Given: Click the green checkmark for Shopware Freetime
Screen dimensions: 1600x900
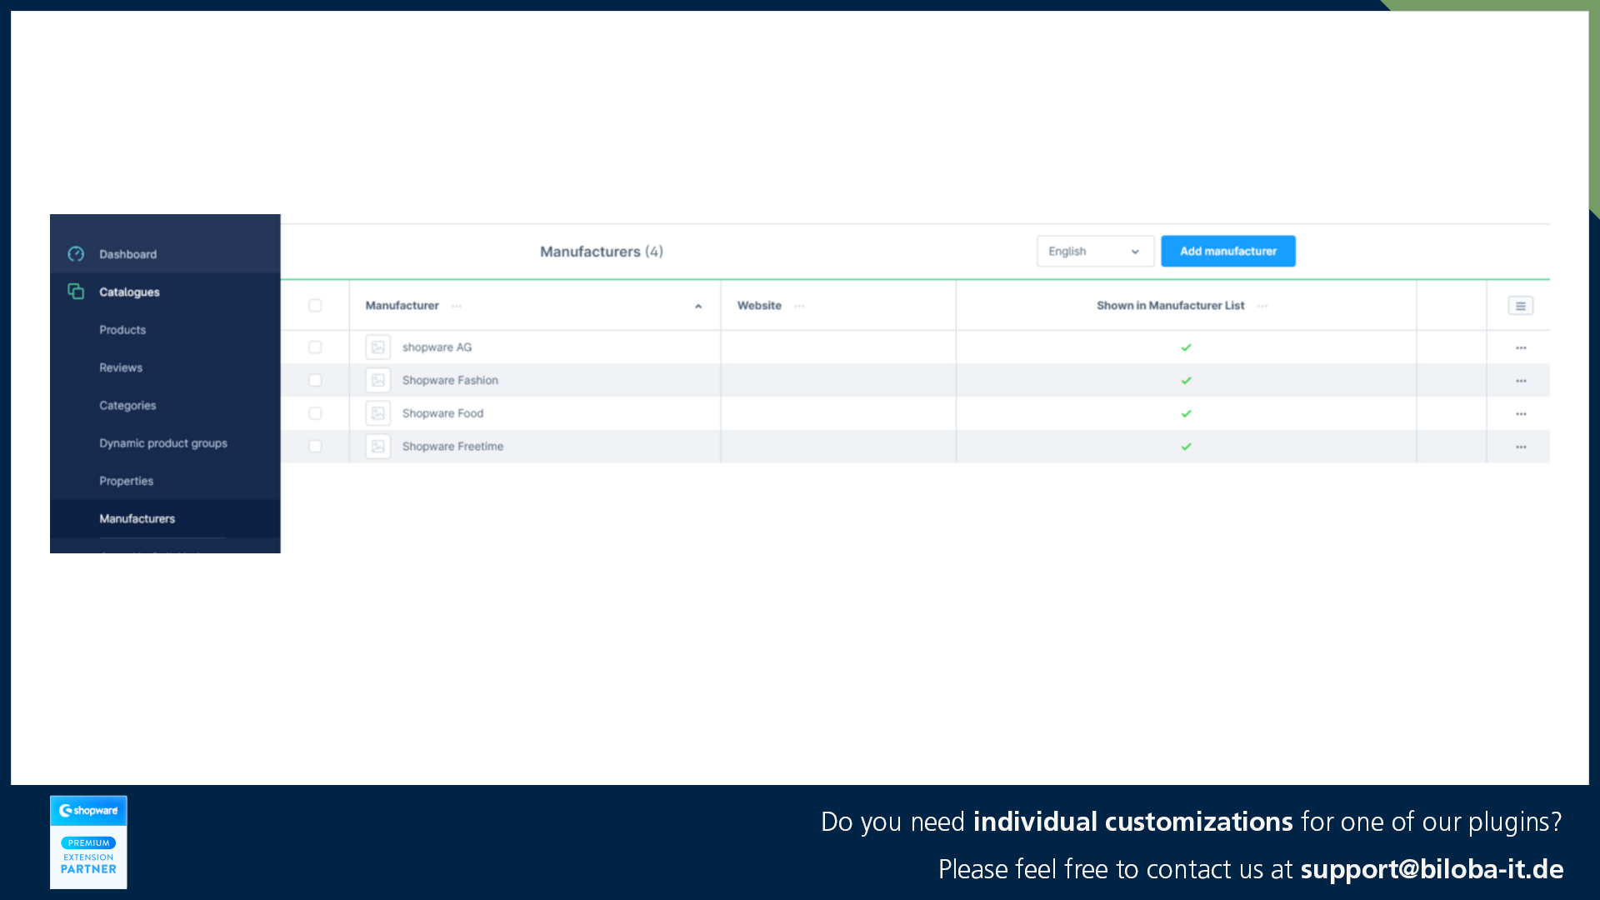Looking at the screenshot, I should [1186, 447].
